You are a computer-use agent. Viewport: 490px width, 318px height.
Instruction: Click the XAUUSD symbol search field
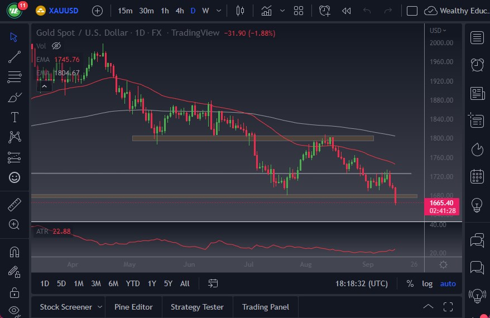coord(63,11)
